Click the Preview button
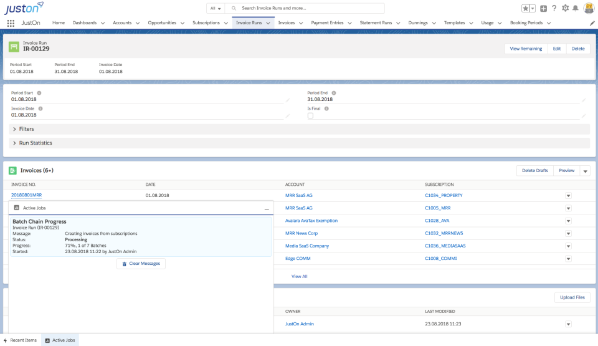 coord(567,171)
